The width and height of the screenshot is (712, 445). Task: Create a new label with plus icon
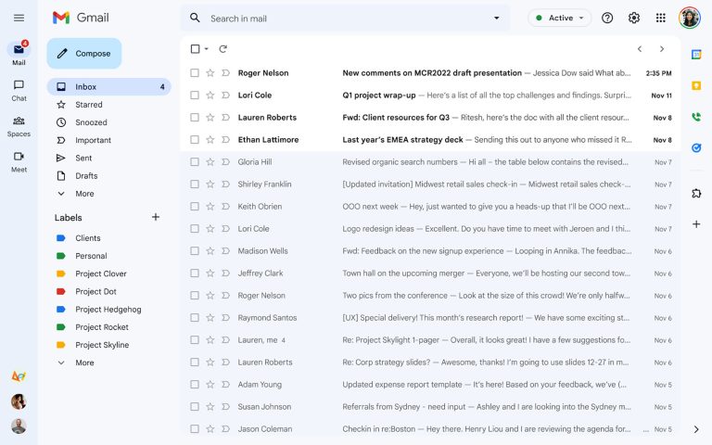coord(156,217)
